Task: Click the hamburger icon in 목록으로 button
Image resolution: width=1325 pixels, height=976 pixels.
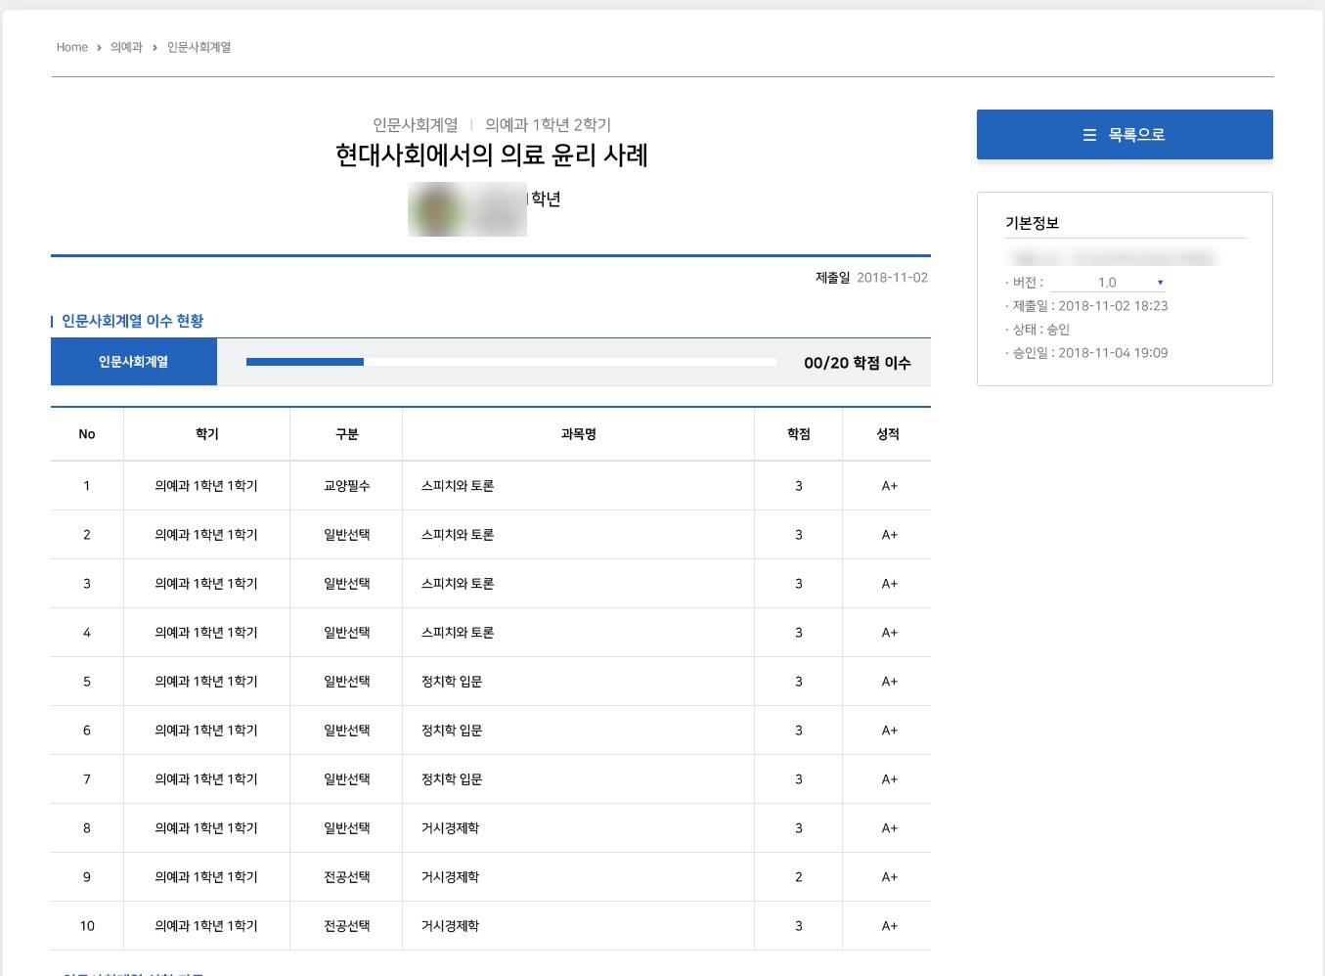Action: 1089,135
